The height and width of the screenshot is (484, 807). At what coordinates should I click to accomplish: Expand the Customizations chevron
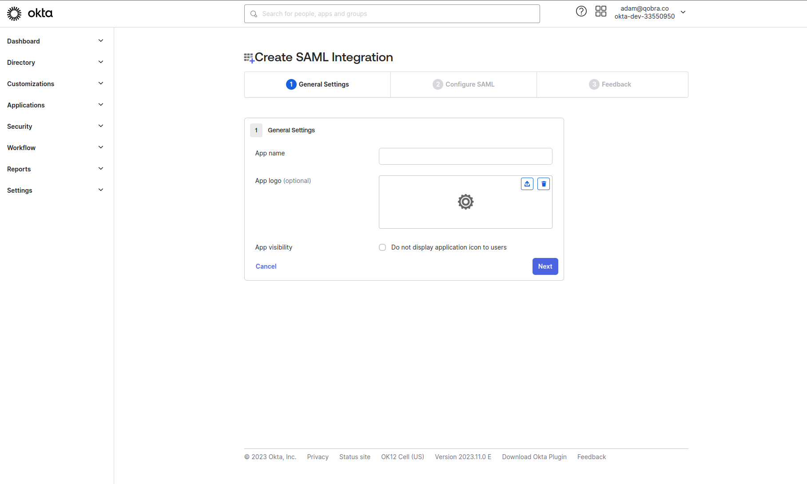tap(101, 83)
